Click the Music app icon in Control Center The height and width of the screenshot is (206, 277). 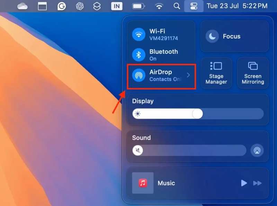click(x=143, y=183)
